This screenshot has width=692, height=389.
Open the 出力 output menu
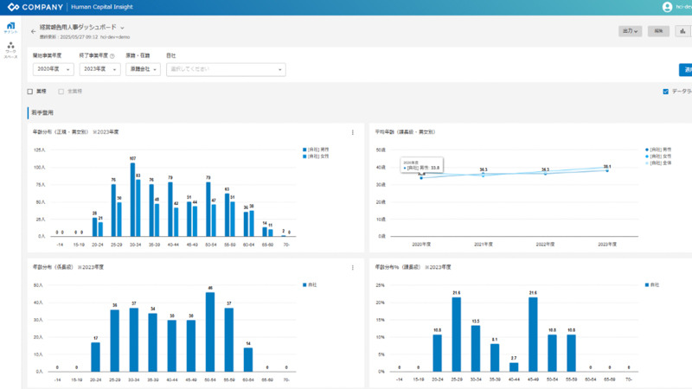click(630, 31)
